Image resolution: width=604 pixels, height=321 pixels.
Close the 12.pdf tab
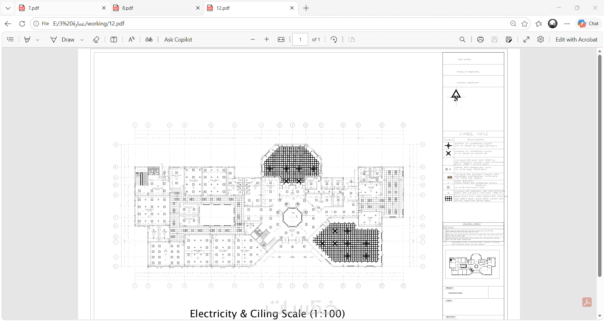click(292, 8)
